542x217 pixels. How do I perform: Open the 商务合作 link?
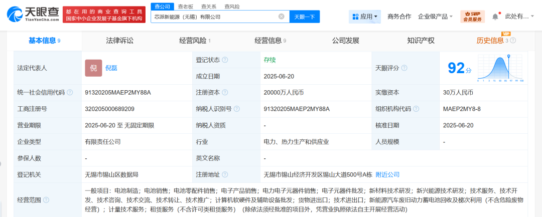pos(399,17)
